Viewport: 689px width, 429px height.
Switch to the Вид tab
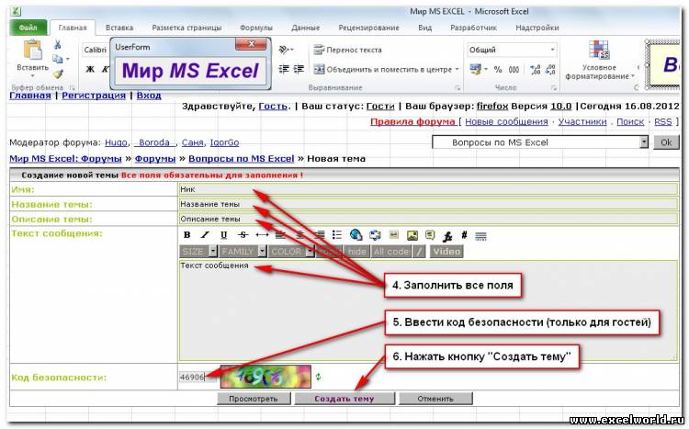(x=425, y=28)
